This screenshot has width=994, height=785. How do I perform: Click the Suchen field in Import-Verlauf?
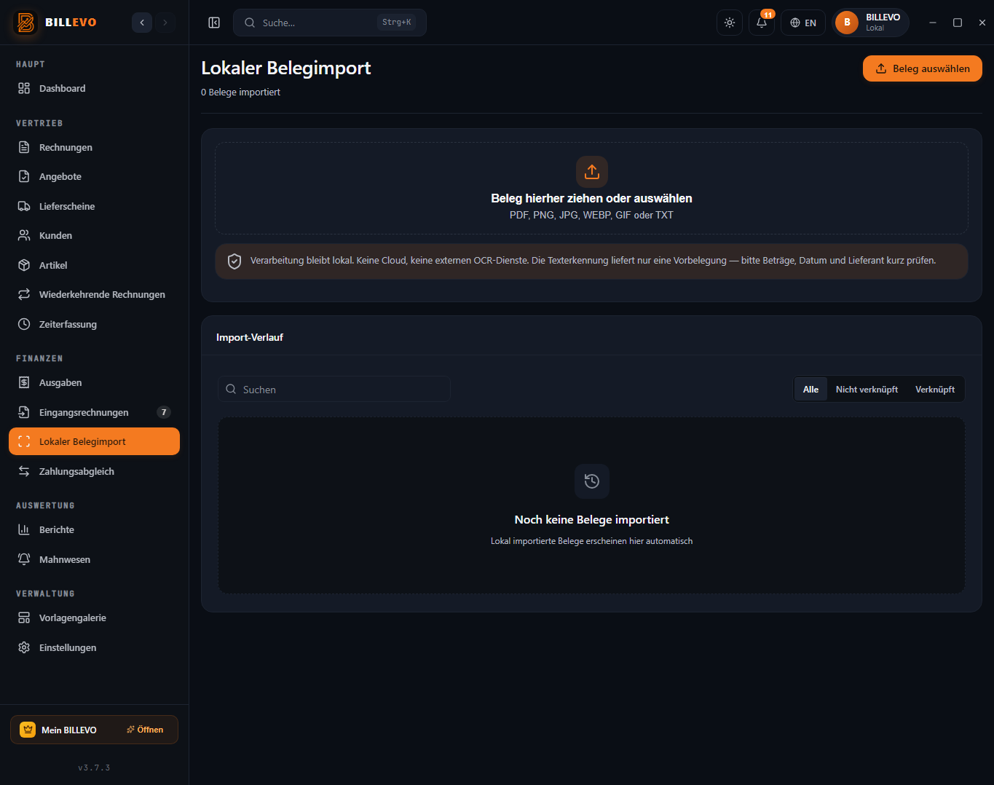334,390
